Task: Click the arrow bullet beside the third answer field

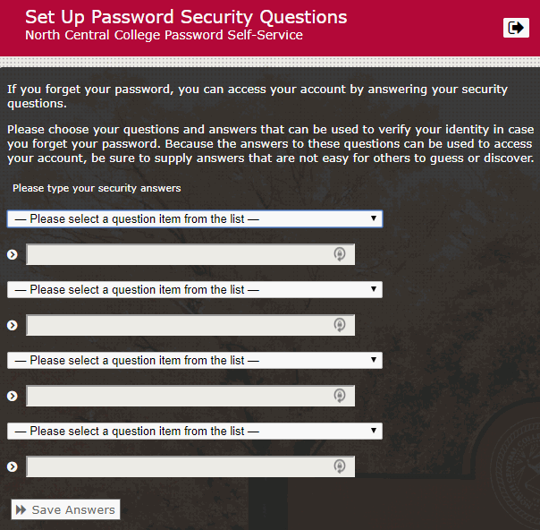Action: click(13, 396)
